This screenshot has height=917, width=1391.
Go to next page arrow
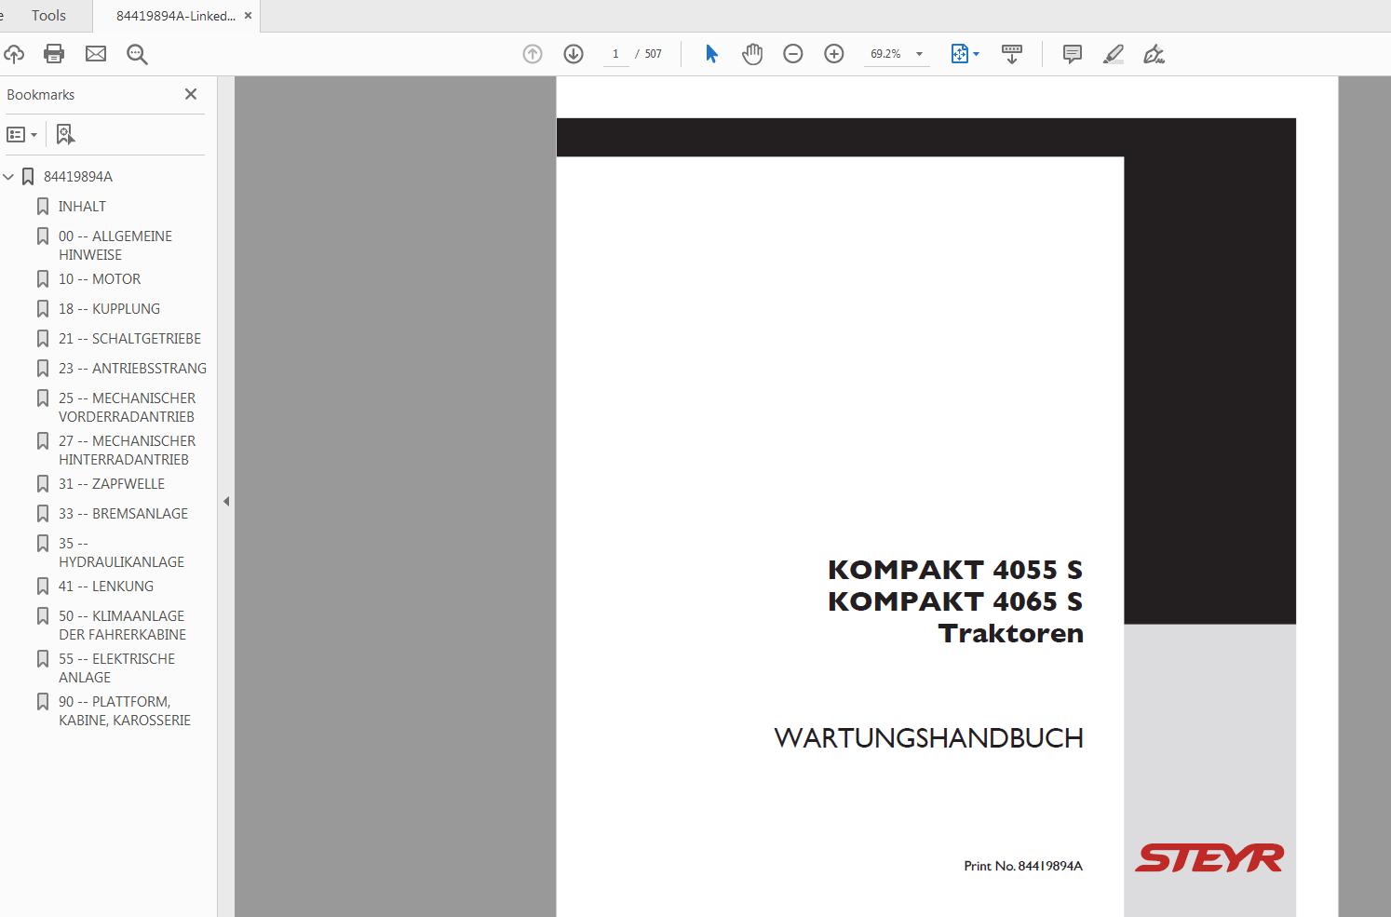tap(574, 54)
